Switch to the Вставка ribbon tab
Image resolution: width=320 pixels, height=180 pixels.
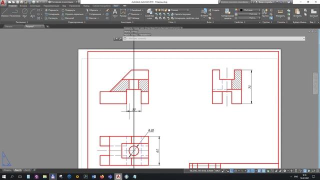[23, 6]
